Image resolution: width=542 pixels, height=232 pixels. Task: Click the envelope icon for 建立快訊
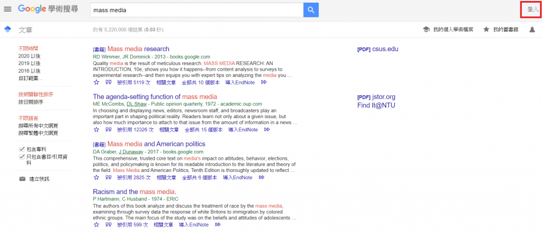pyautogui.click(x=22, y=179)
